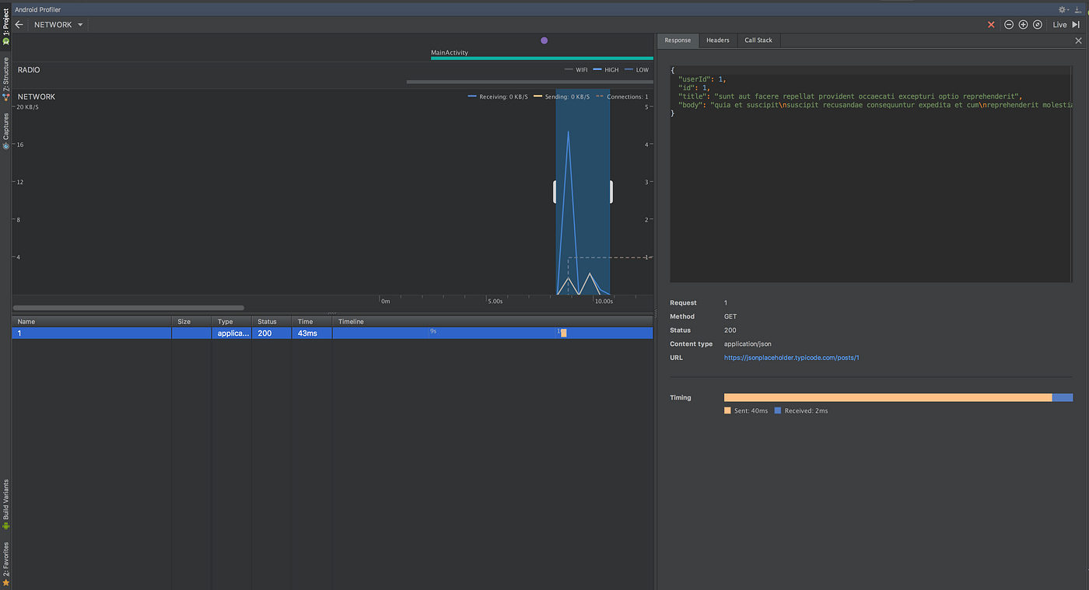Viewport: 1089px width, 590px height.
Task: Switch to the Headers tab
Action: [717, 40]
